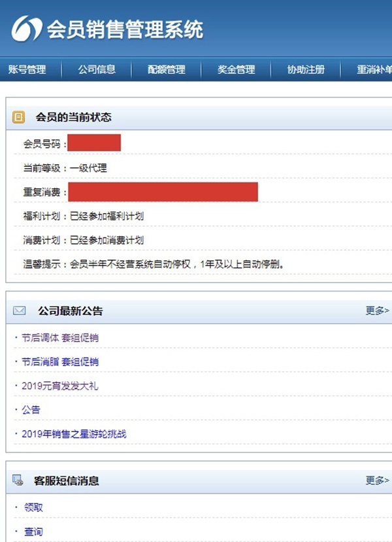This screenshot has height=542, width=392.
Task: Open the 节后消脂 套组促销 announcement
Action: click(x=60, y=362)
